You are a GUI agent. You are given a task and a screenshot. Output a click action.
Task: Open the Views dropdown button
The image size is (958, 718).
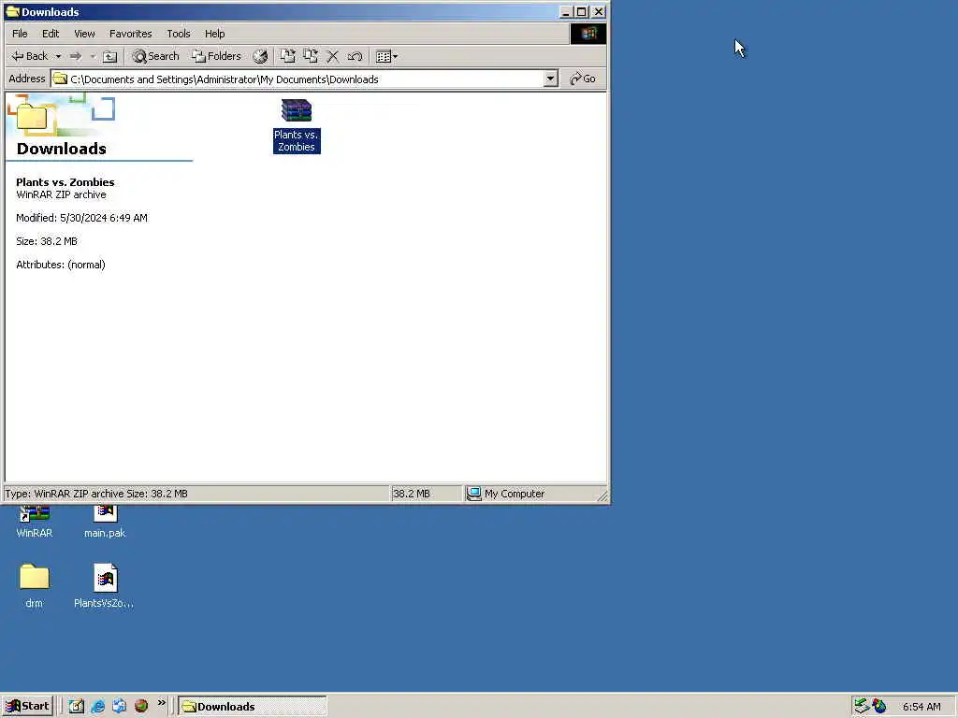[386, 56]
